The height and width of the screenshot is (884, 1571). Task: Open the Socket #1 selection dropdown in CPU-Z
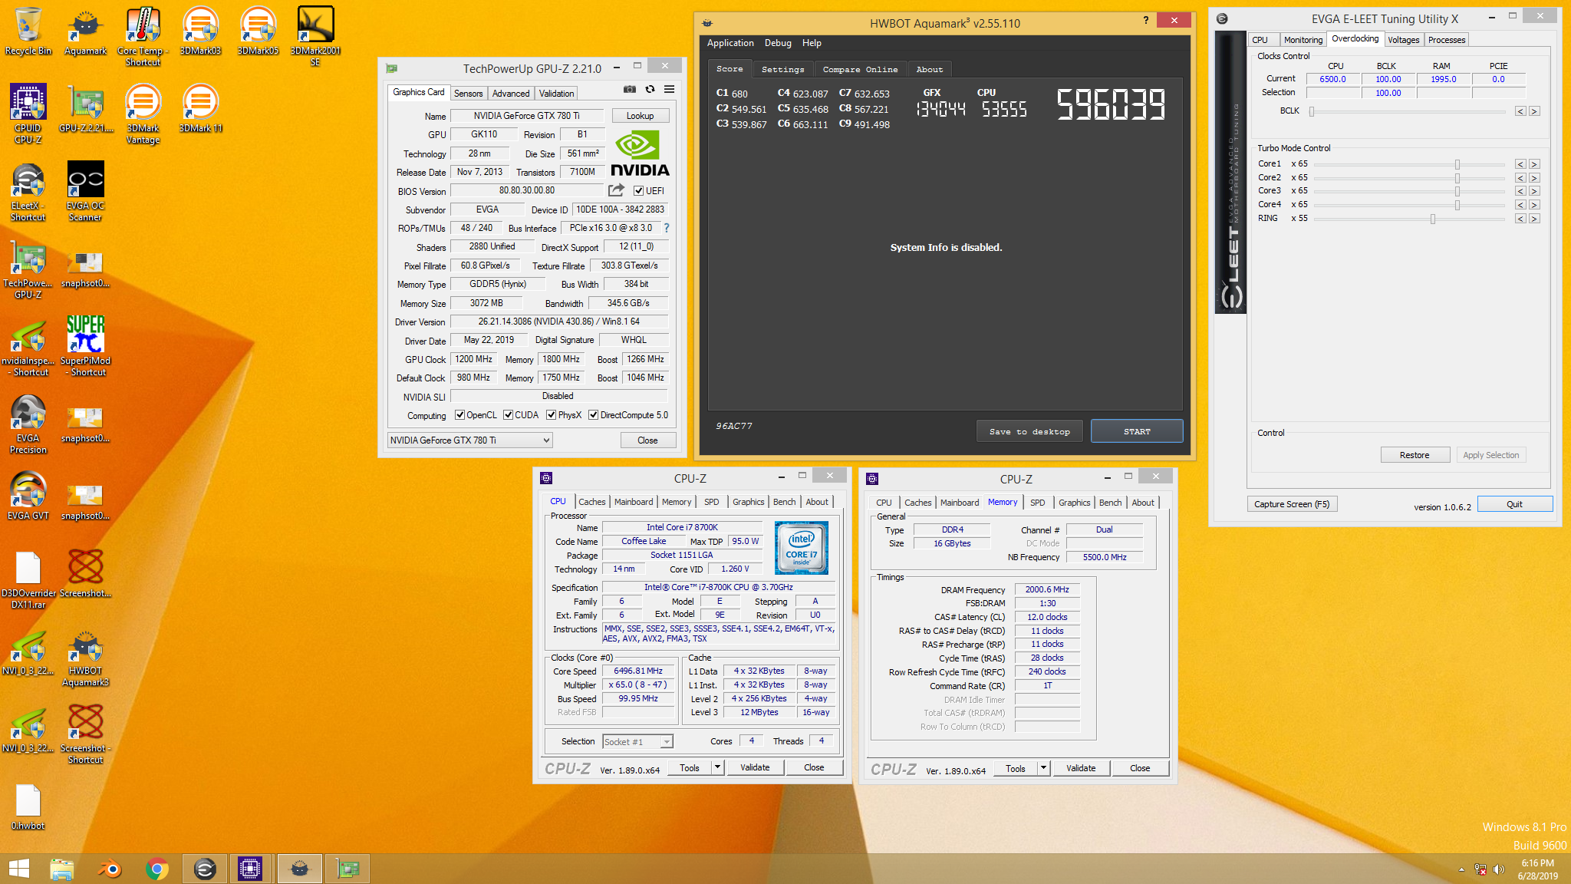coord(637,741)
